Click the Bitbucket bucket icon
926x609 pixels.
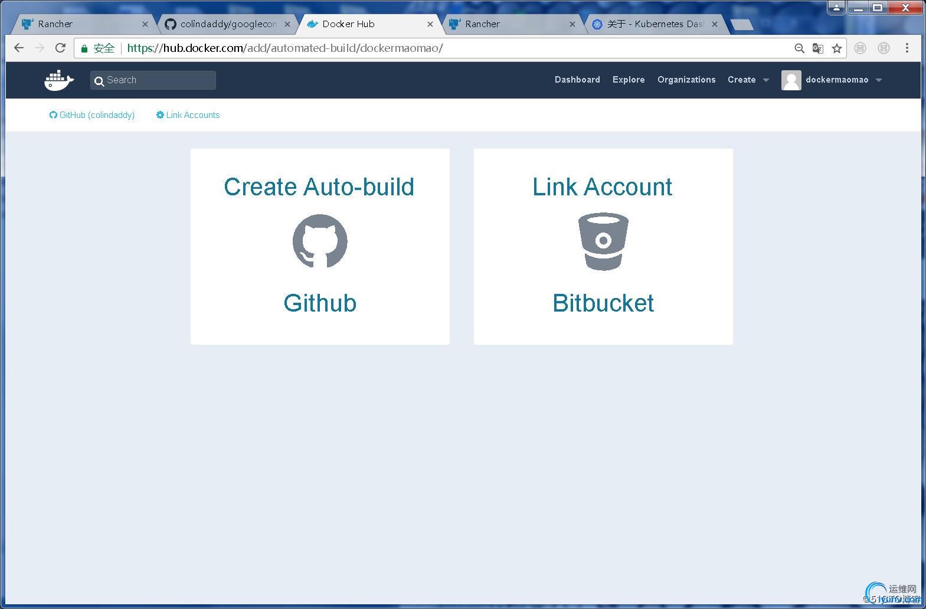(x=603, y=241)
